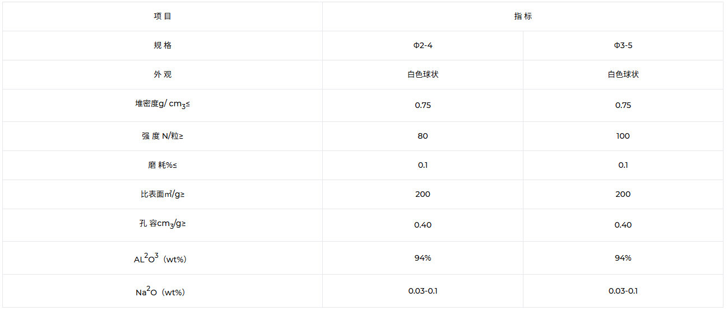Select the 外观 row label

(x=163, y=74)
